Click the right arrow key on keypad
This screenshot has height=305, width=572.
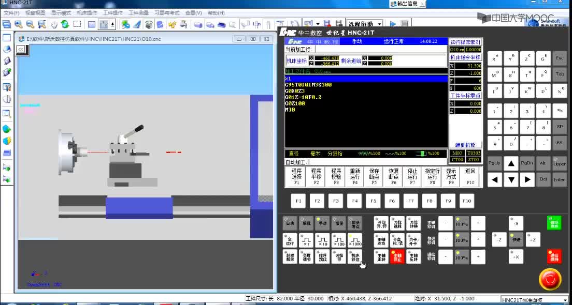pyautogui.click(x=527, y=179)
